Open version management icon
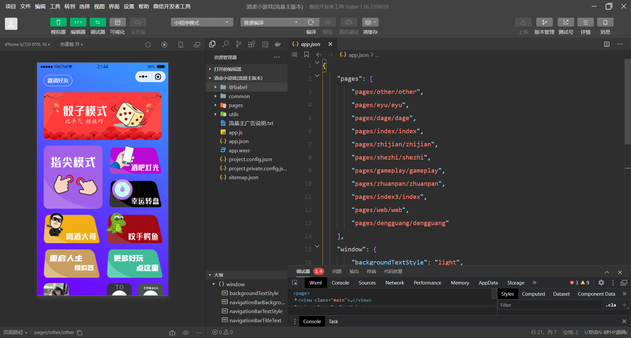The width and height of the screenshot is (631, 338). (545, 22)
